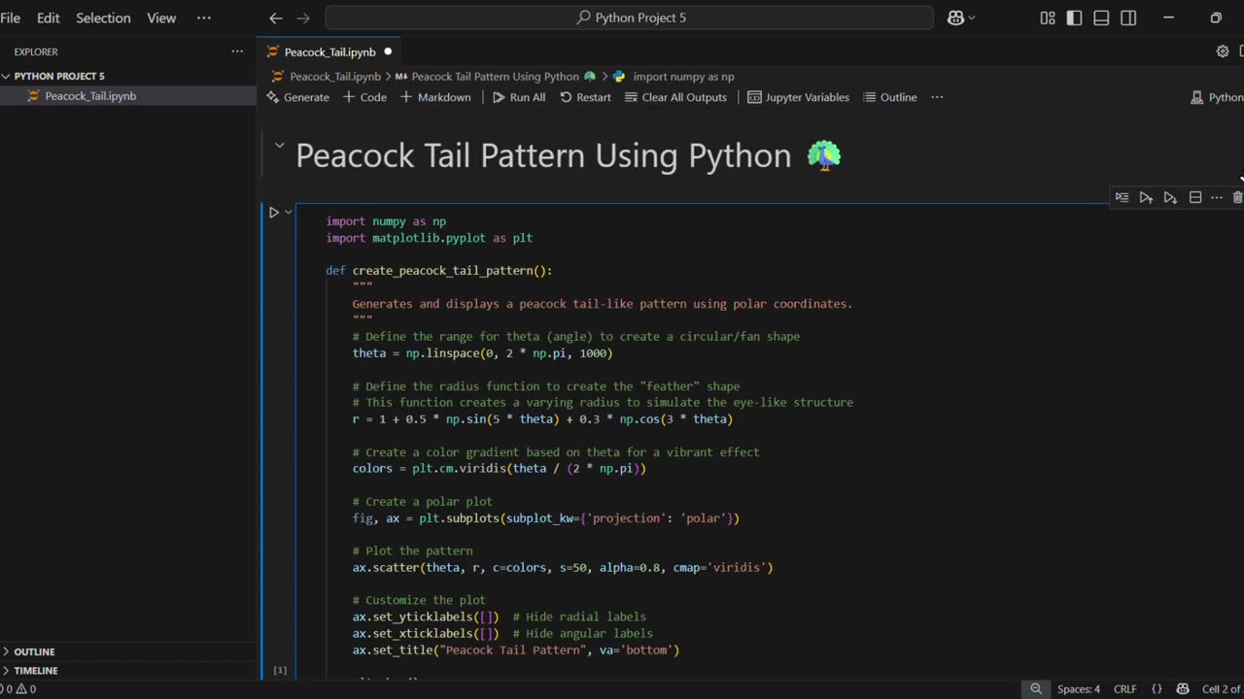
Task: Open the File menu
Action: point(11,17)
